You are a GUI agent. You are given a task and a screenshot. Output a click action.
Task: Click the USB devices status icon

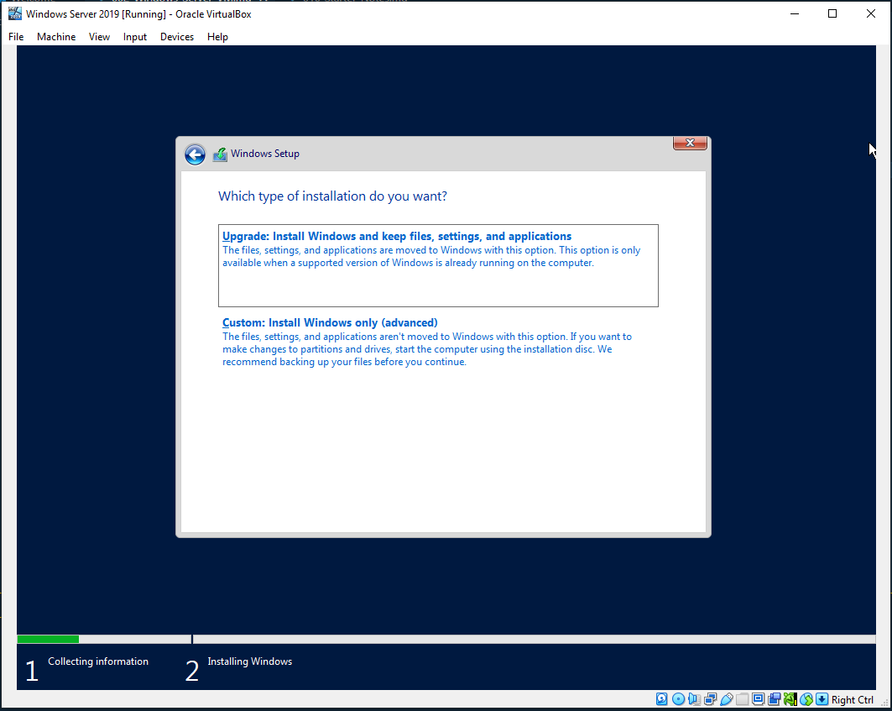coord(727,699)
